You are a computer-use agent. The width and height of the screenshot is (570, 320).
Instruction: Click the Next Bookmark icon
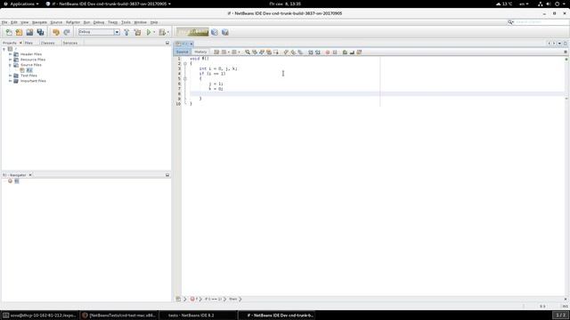(x=293, y=52)
